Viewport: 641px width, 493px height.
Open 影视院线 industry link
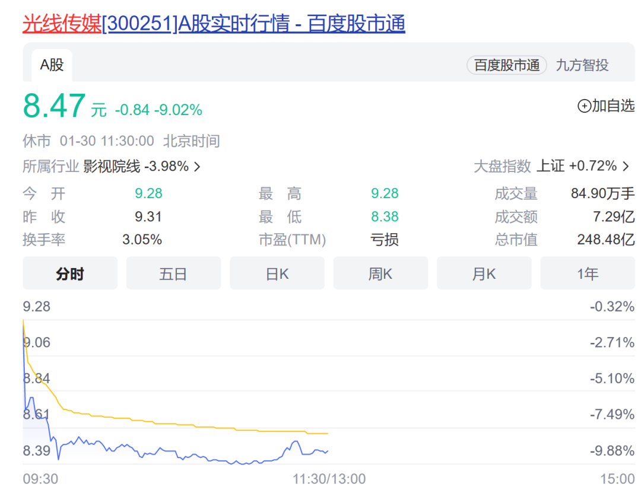tap(112, 166)
